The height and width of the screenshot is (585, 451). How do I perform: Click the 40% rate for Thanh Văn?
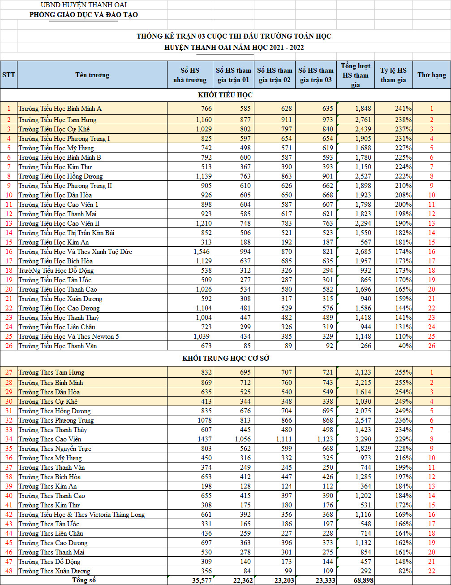pos(393,346)
